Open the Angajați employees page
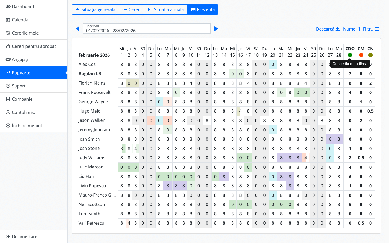The height and width of the screenshot is (243, 389). click(20, 59)
